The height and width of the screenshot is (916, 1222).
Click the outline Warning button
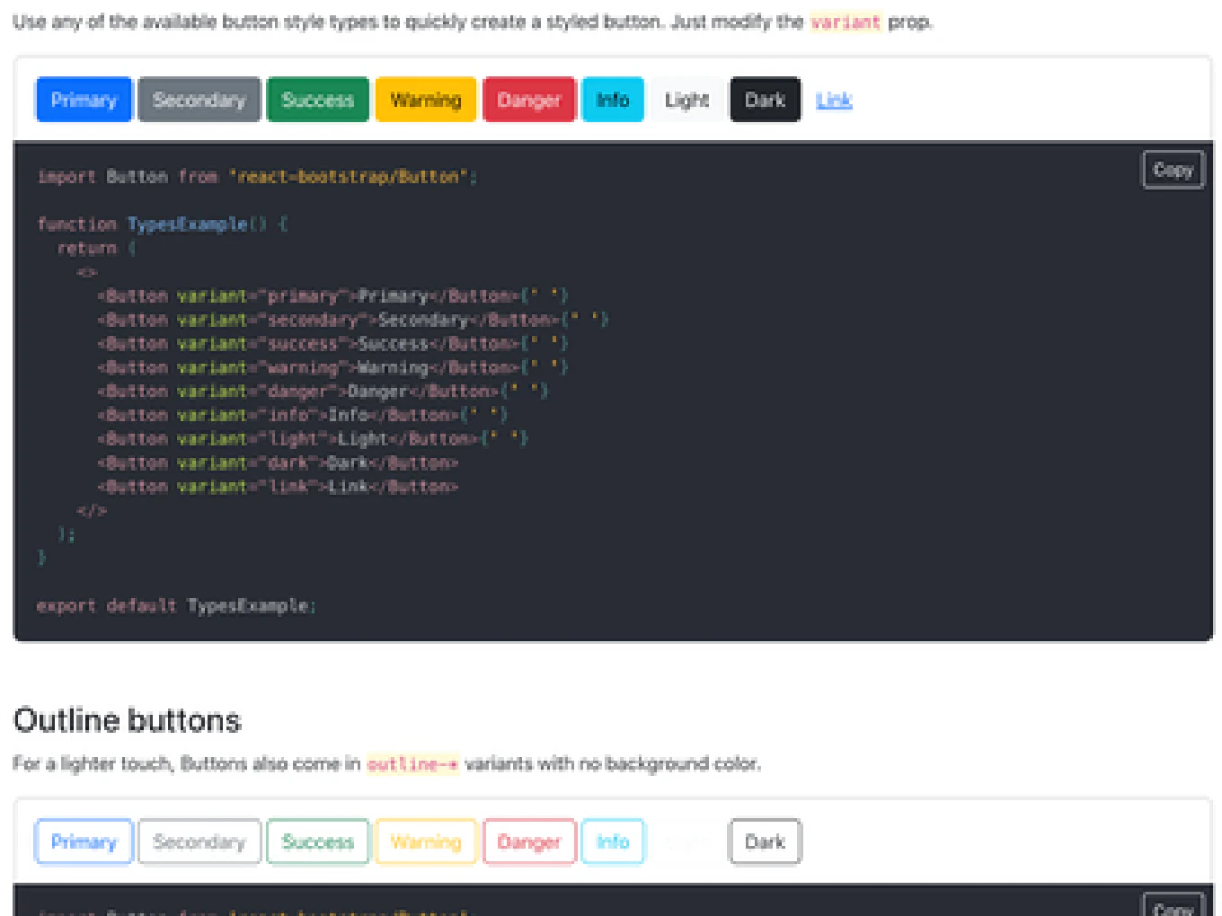(426, 841)
